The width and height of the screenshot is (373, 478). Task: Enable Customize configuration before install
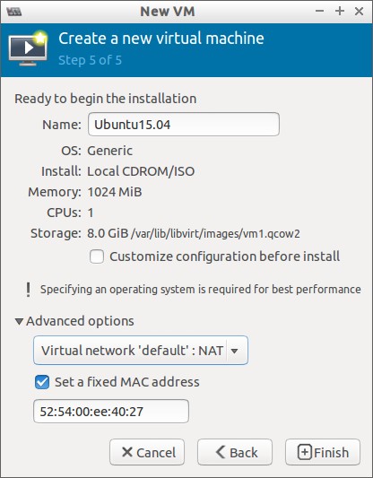pyautogui.click(x=97, y=256)
